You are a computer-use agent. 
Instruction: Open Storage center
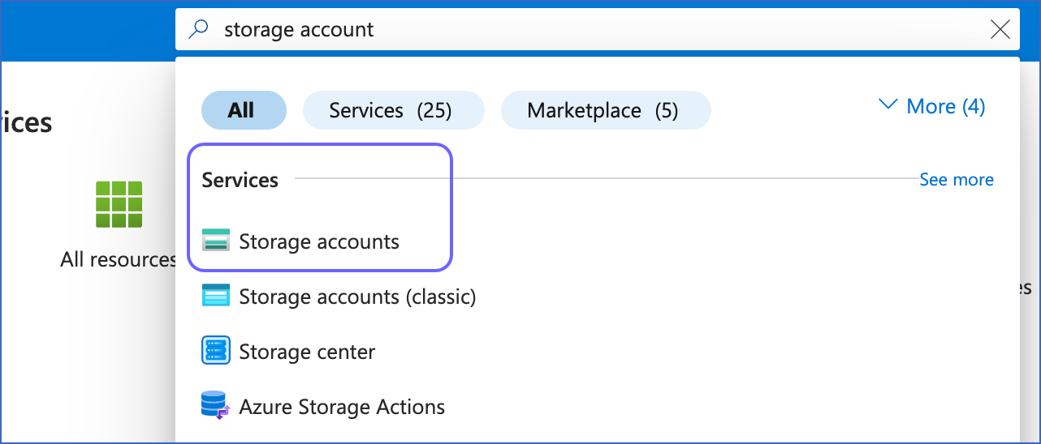[x=307, y=352]
